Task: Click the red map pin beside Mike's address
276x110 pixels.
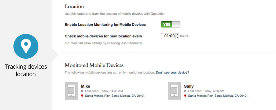Action: pyautogui.click(x=82, y=96)
